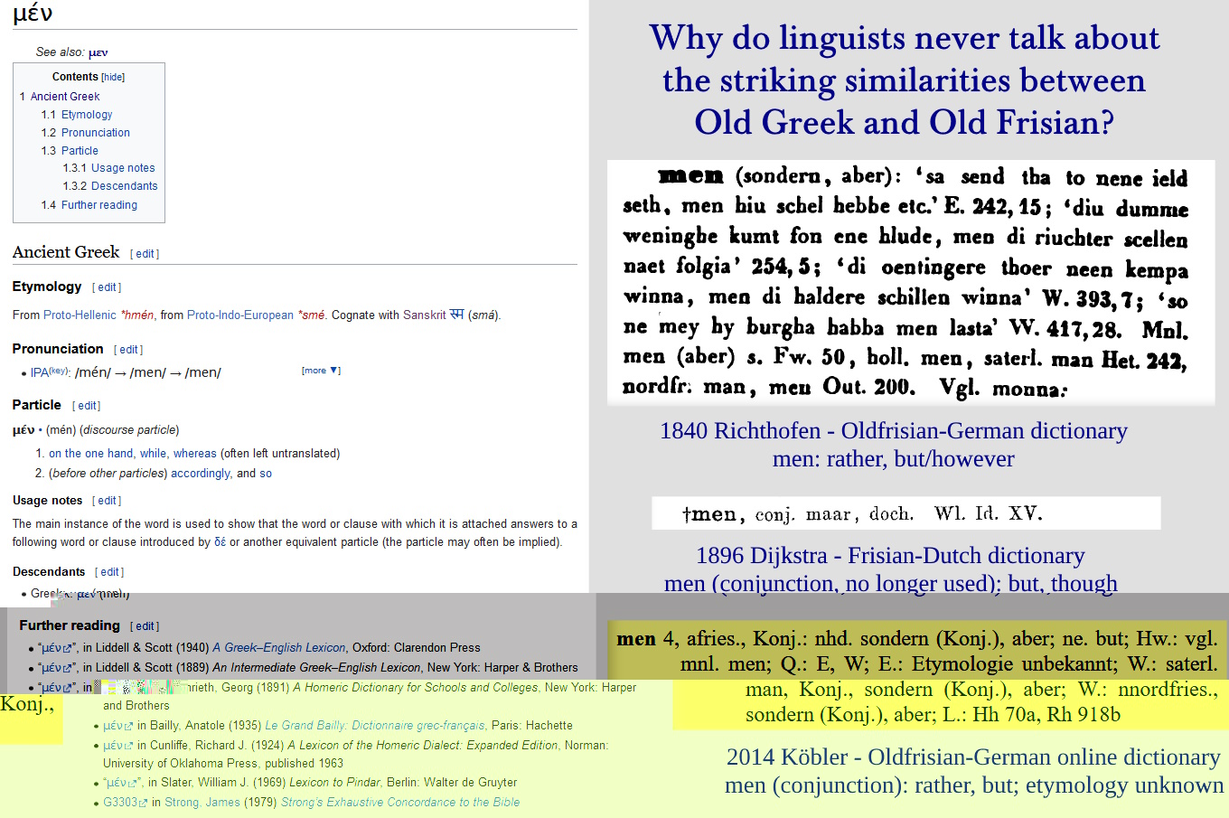Edit the Descendants section

(110, 572)
